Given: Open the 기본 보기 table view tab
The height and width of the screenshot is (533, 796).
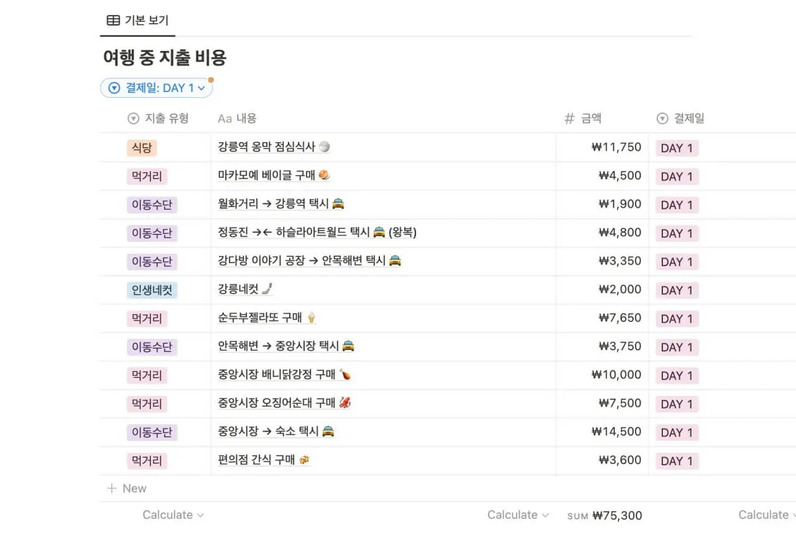Looking at the screenshot, I should (x=137, y=20).
